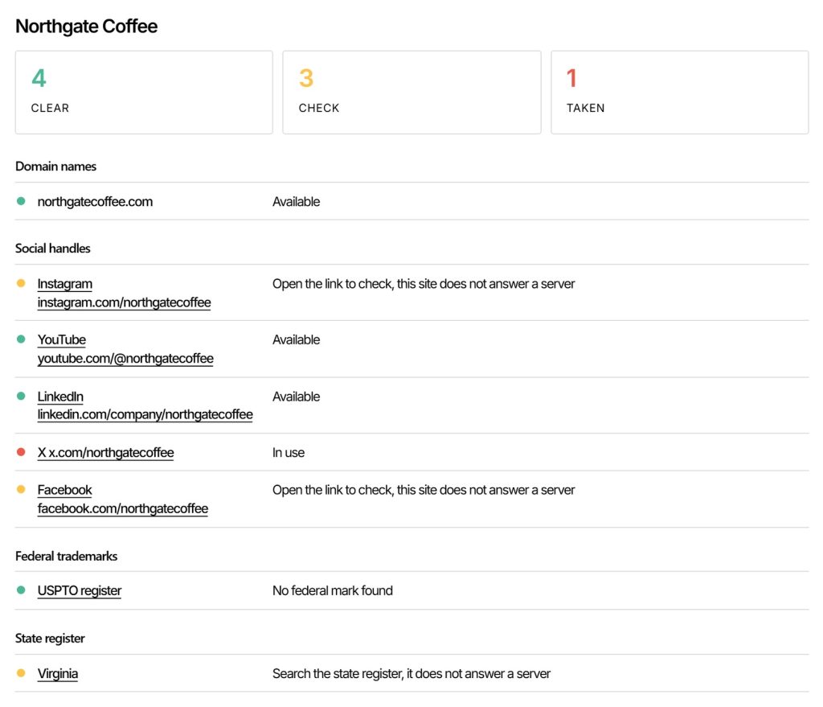Click the green status dot beside YouTube
This screenshot has height=707, width=823.
[21, 339]
